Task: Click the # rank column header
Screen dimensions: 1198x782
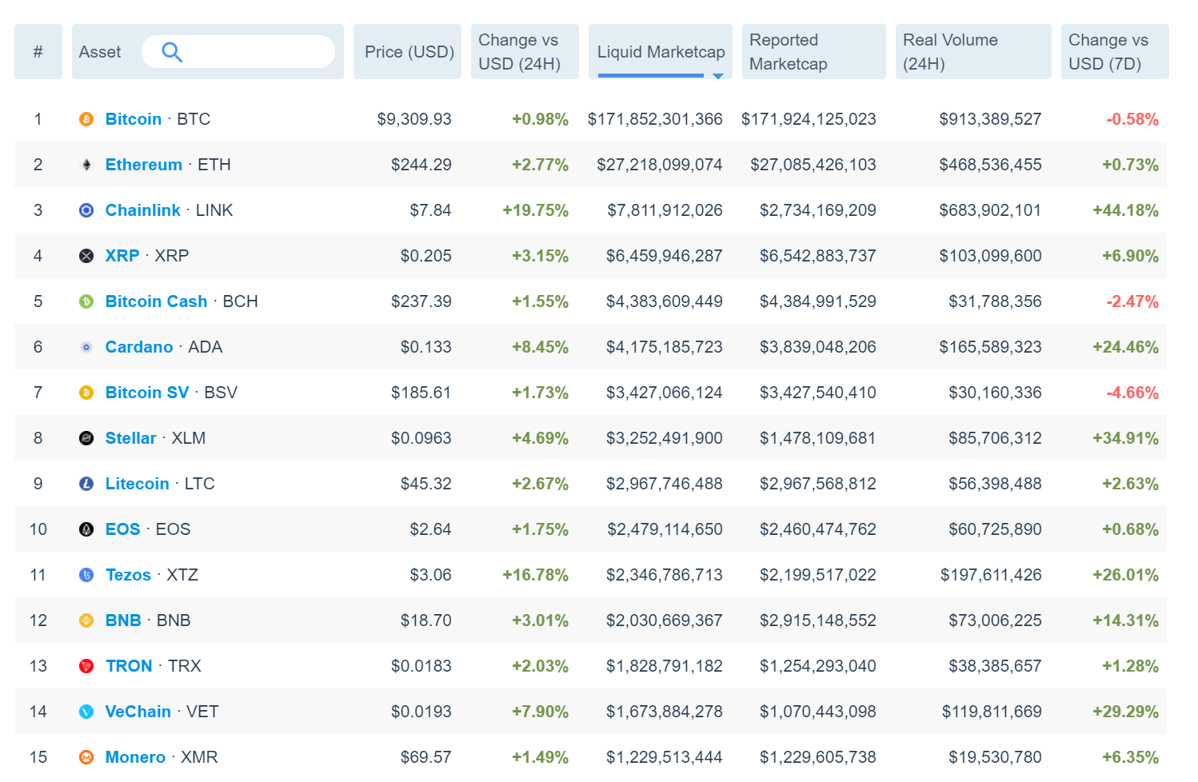Action: pos(38,52)
